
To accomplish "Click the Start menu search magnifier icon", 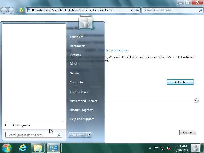I will (59, 135).
